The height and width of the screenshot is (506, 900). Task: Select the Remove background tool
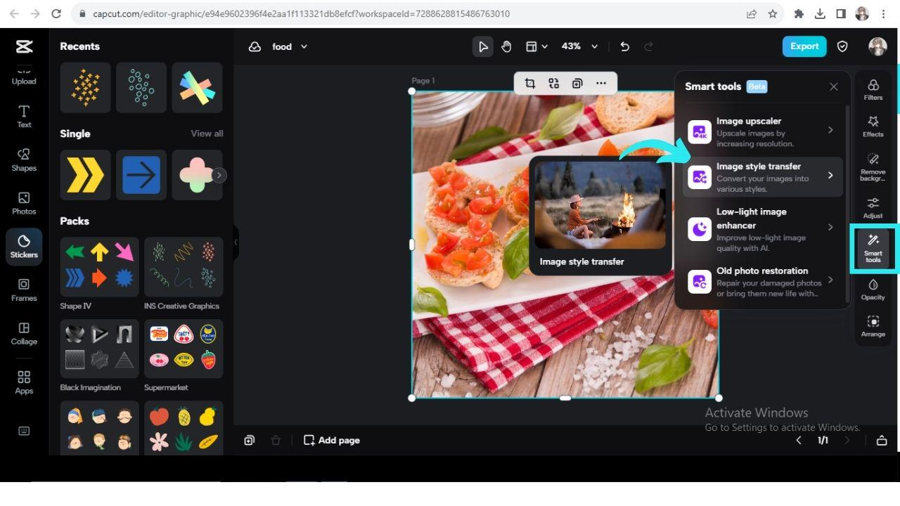[873, 169]
